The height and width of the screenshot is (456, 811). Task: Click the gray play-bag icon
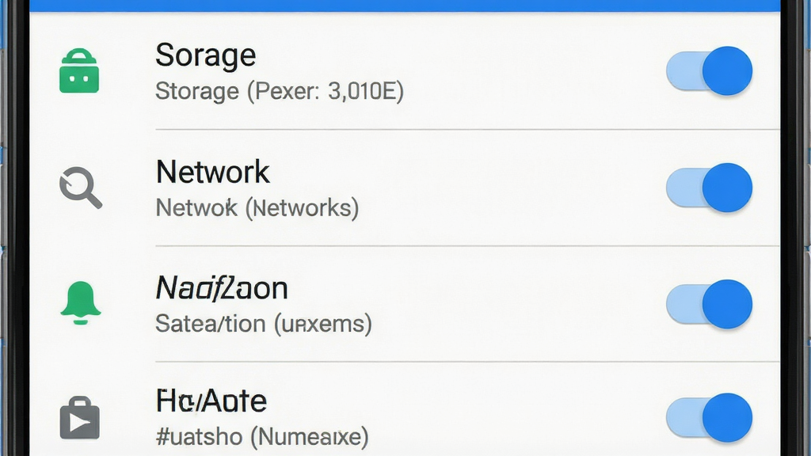tap(80, 418)
